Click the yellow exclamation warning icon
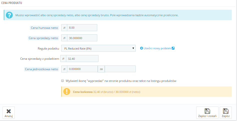 point(67,91)
